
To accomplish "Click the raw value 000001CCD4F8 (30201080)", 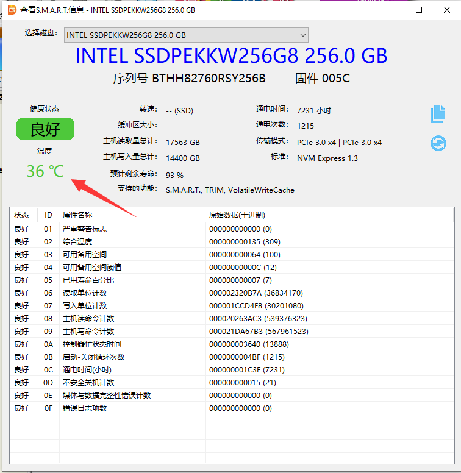I will click(x=256, y=306).
